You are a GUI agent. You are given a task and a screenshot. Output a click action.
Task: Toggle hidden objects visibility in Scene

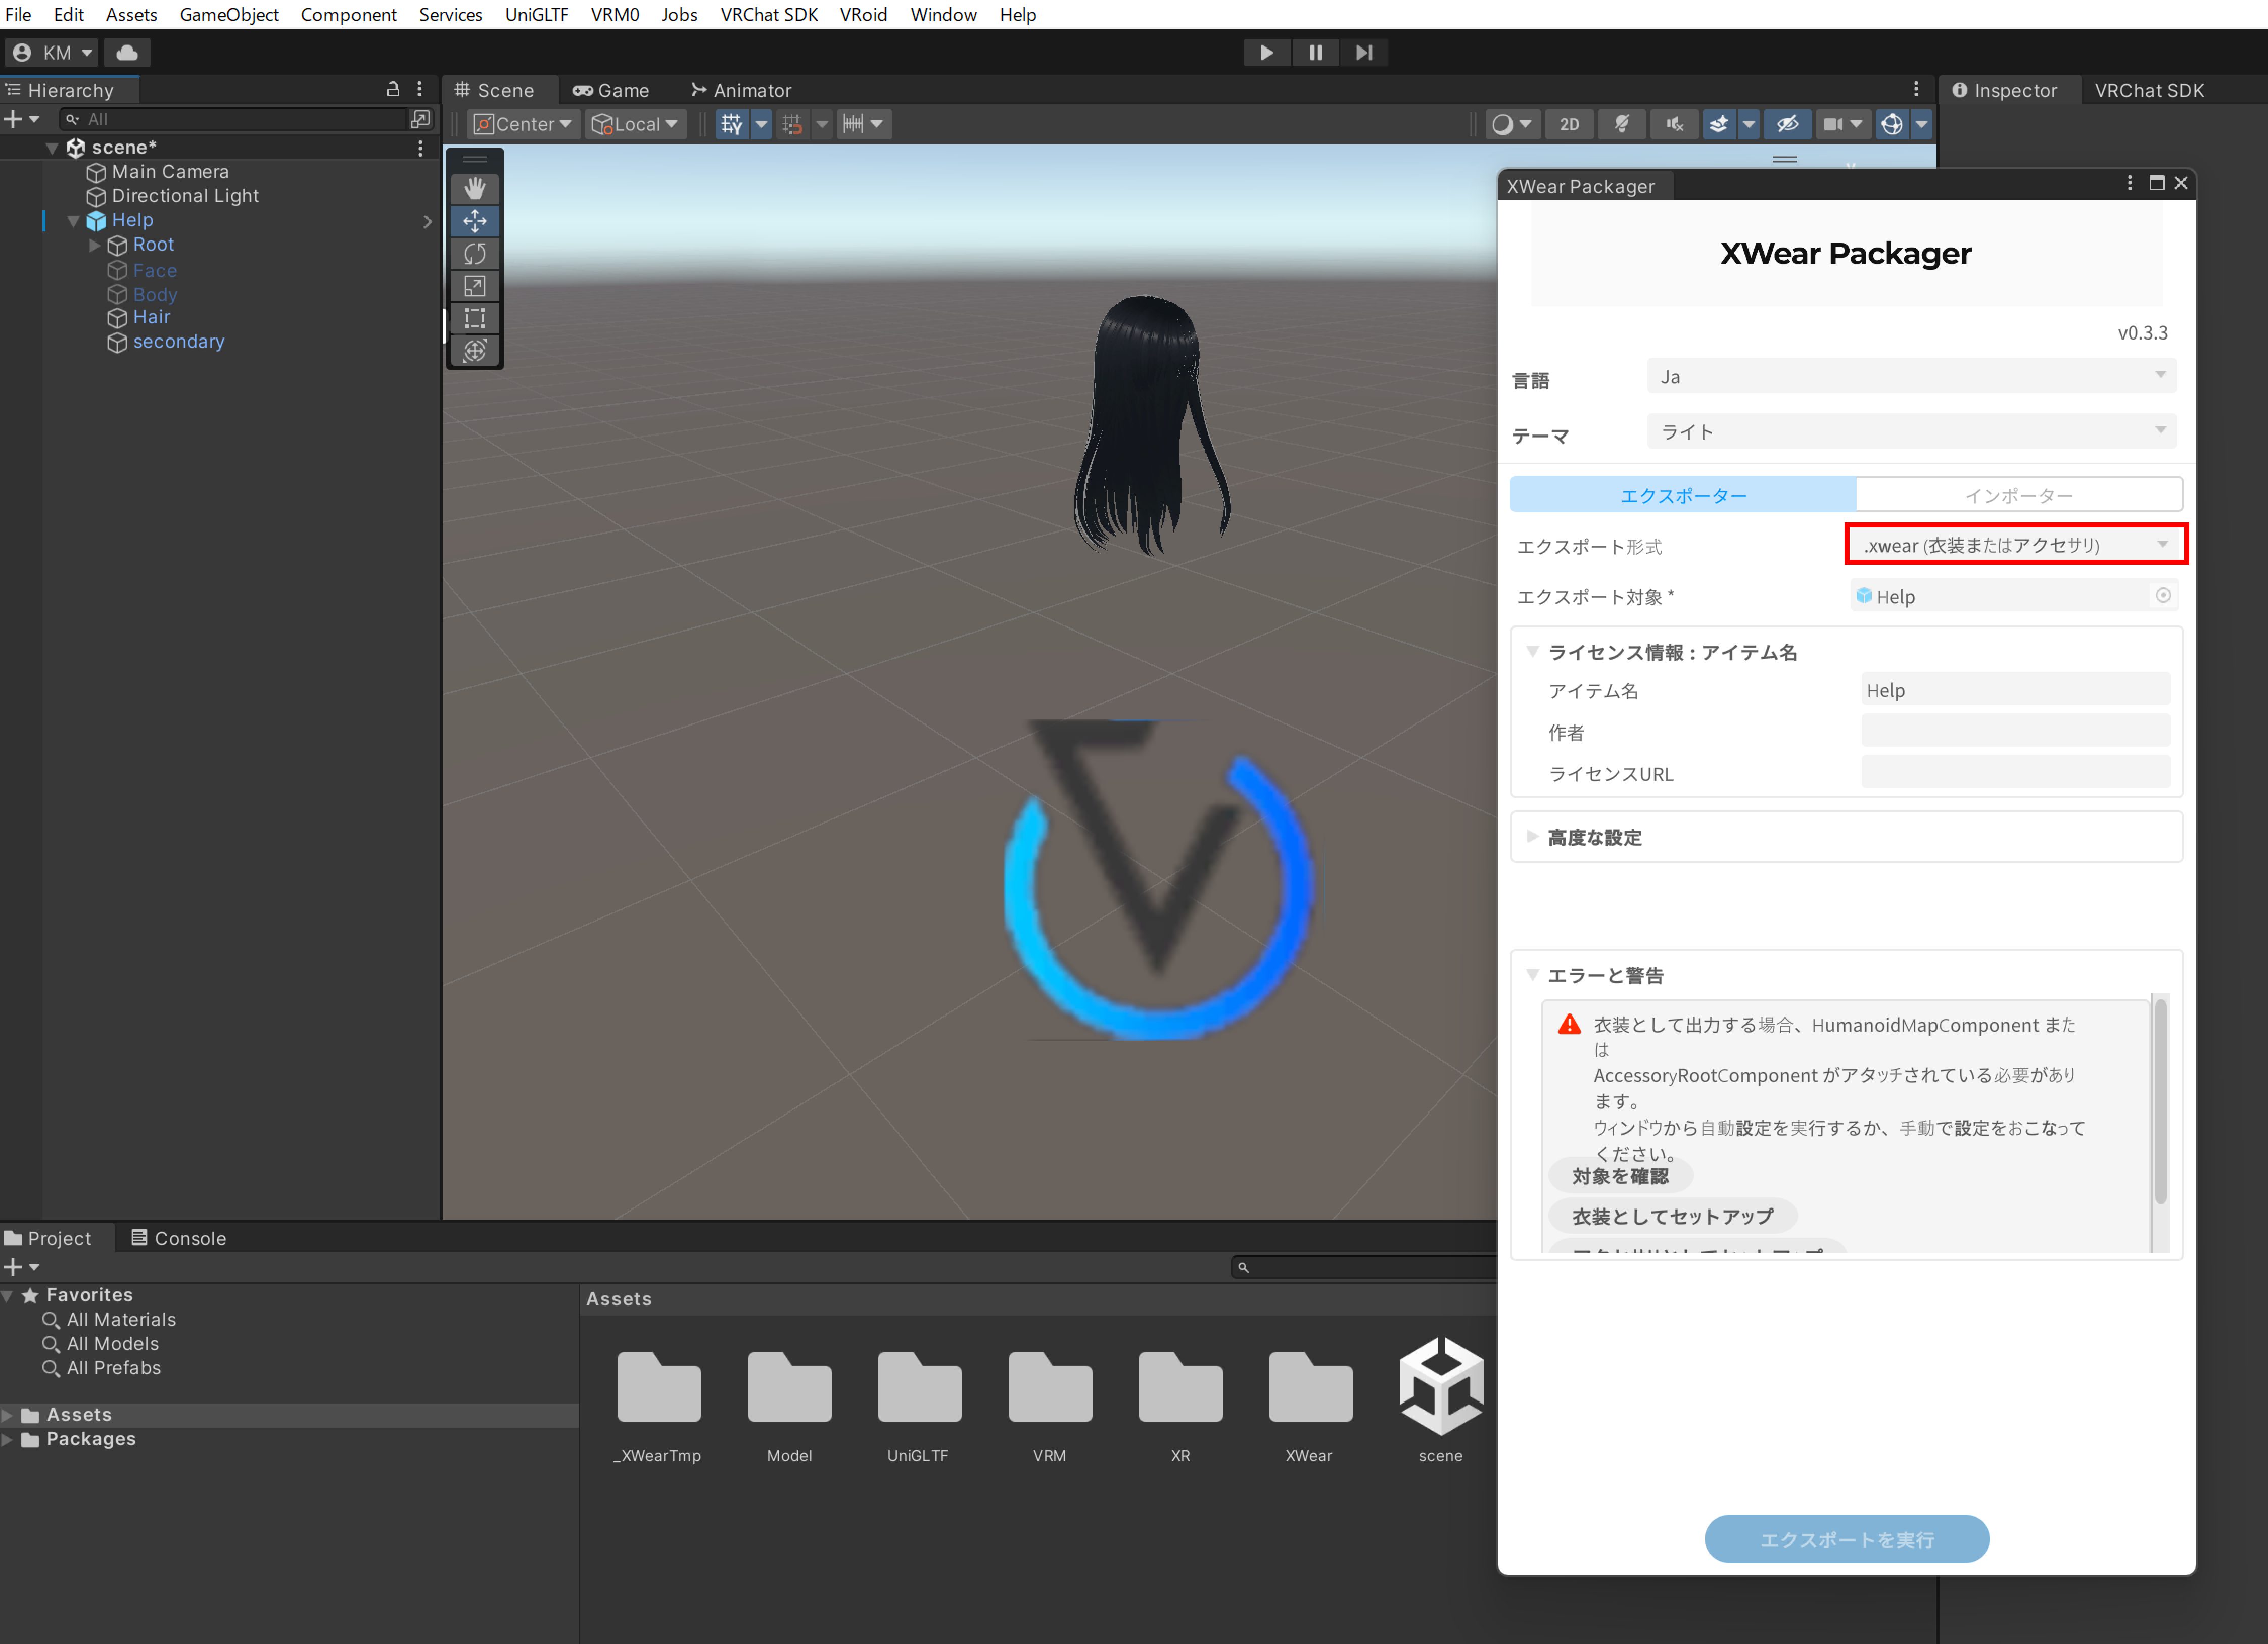[1788, 124]
